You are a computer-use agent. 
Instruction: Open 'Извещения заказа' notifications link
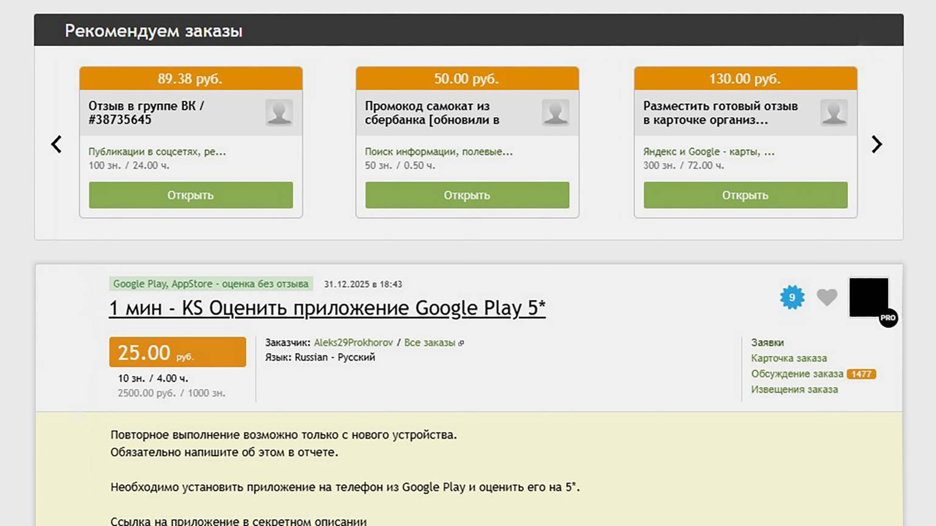pos(794,390)
